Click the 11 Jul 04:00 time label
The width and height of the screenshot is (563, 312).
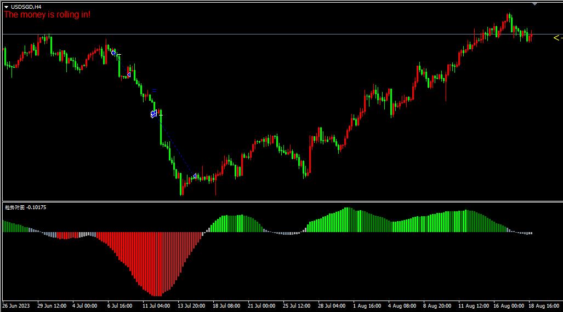[x=156, y=306]
